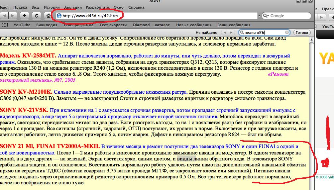334x190 pixels.
Task: Click the address bar with d43d.ru URL
Action: pos(157,16)
